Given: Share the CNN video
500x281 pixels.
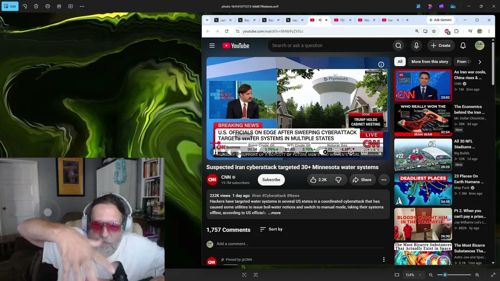Looking at the screenshot, I should 362,180.
